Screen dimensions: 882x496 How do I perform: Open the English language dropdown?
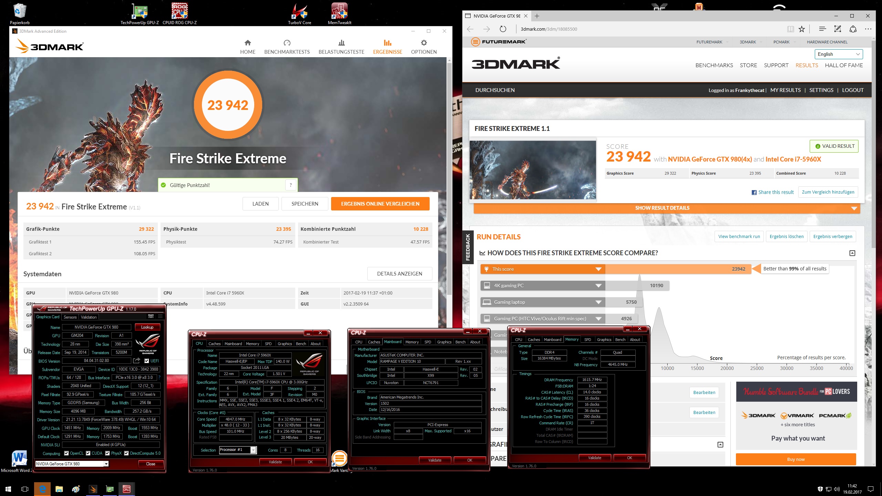click(839, 54)
